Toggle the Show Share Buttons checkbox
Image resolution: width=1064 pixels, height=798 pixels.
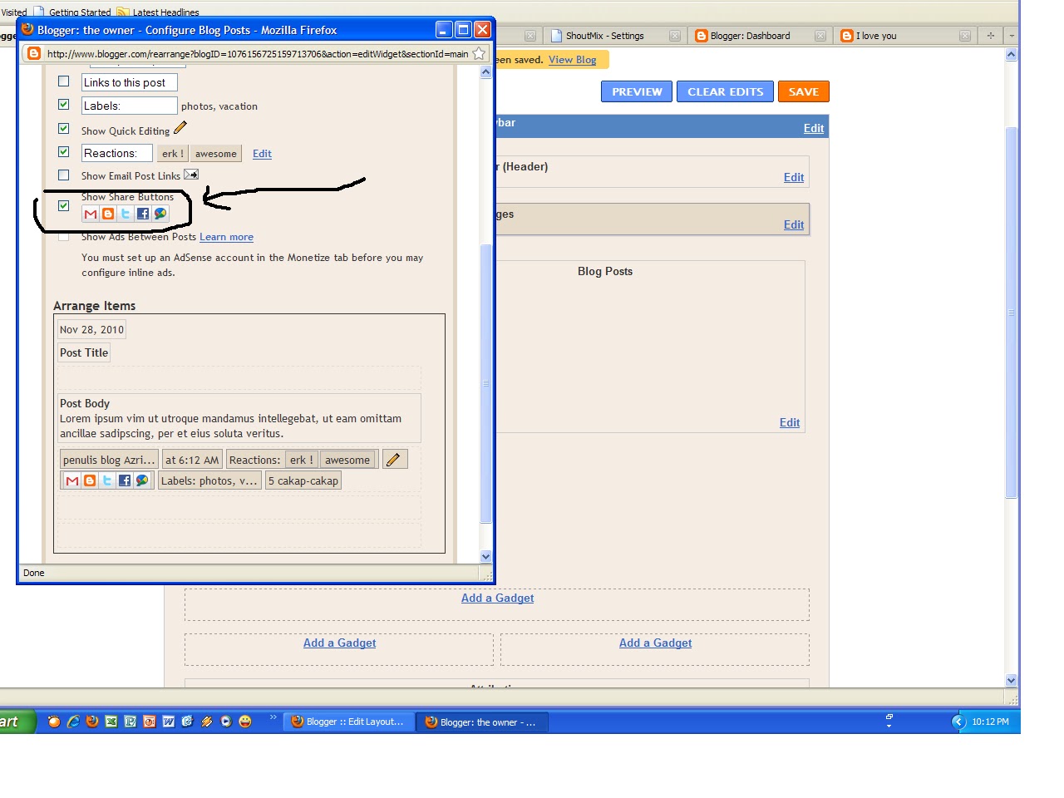click(x=64, y=205)
